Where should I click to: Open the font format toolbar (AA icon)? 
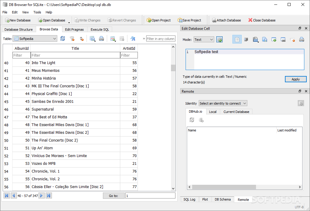133,38
